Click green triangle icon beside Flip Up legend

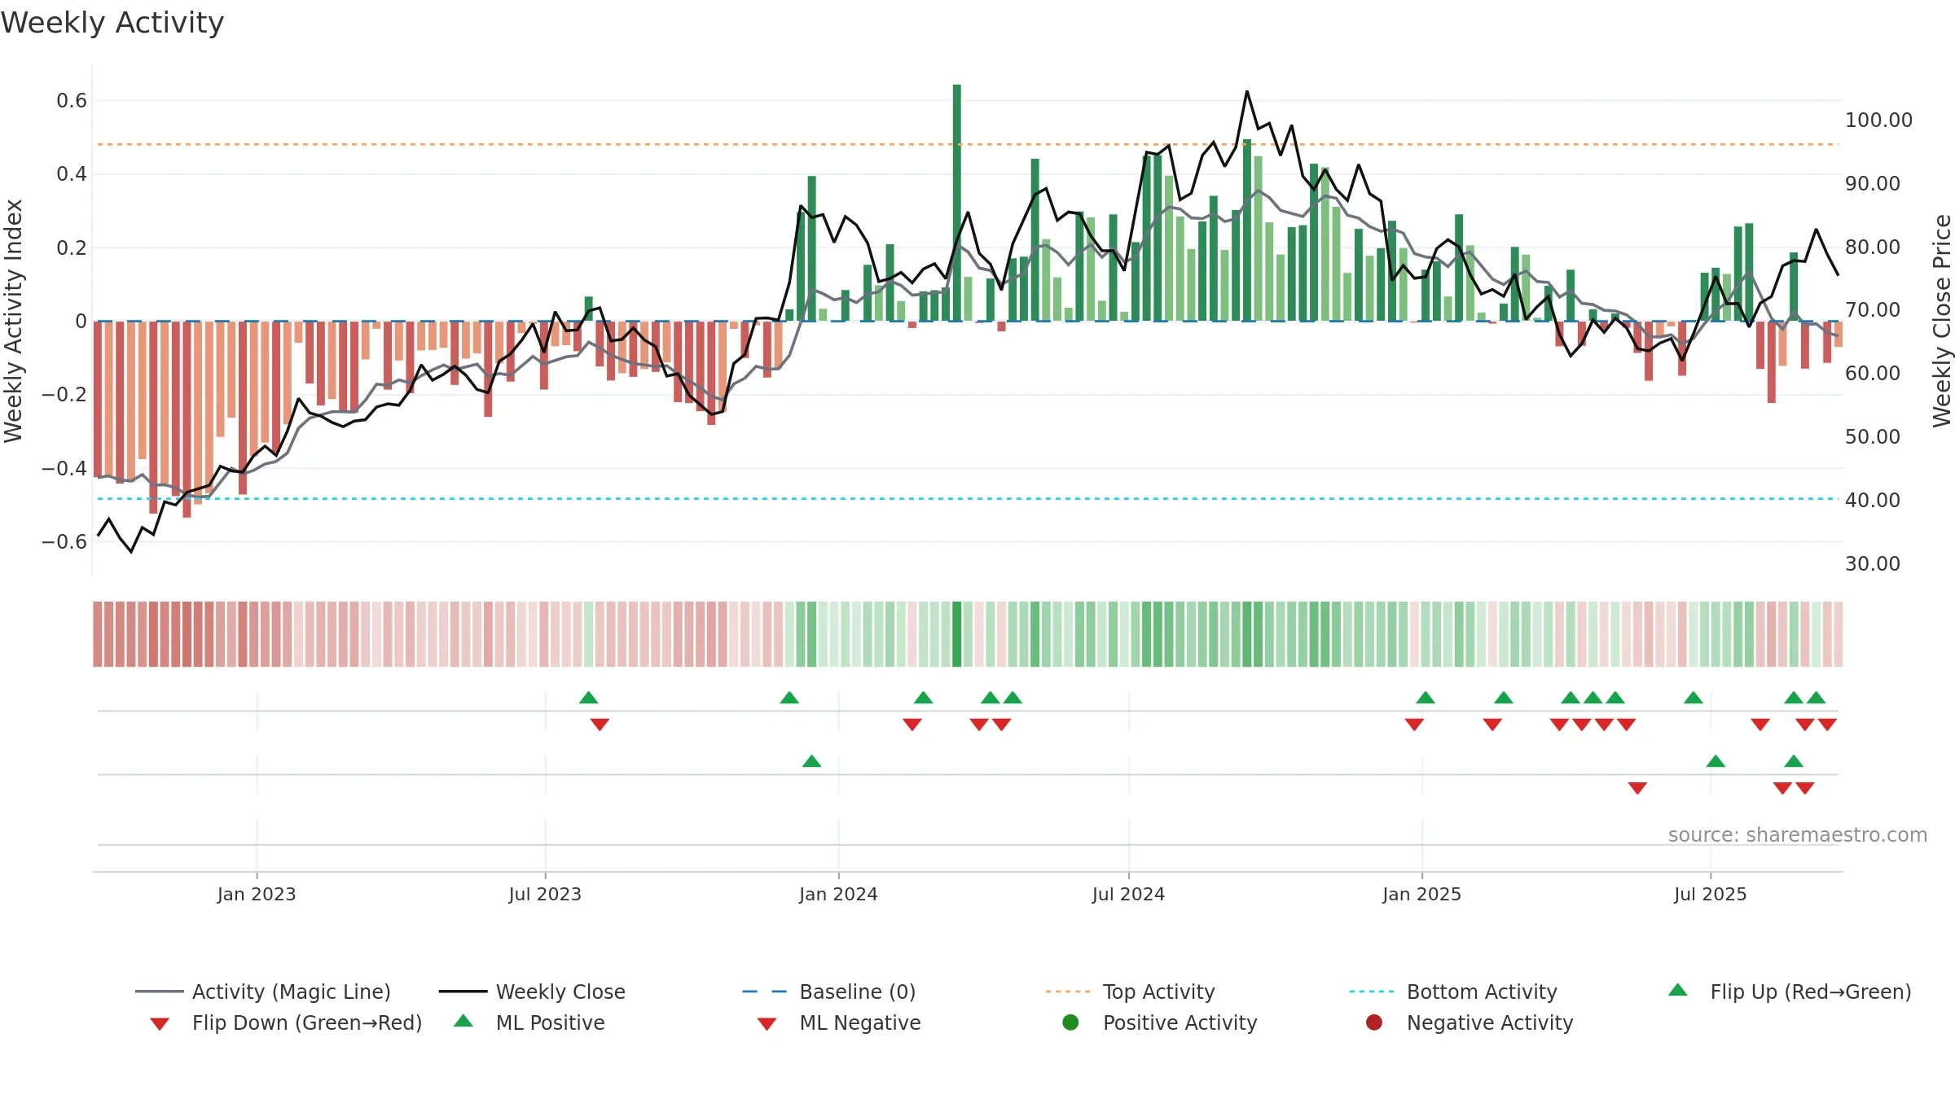1678,990
